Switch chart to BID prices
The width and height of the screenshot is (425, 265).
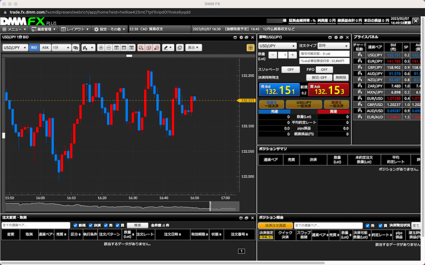34,48
